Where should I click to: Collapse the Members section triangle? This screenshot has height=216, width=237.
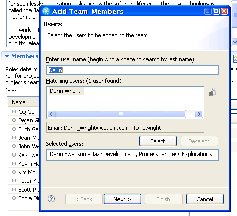point(7,56)
